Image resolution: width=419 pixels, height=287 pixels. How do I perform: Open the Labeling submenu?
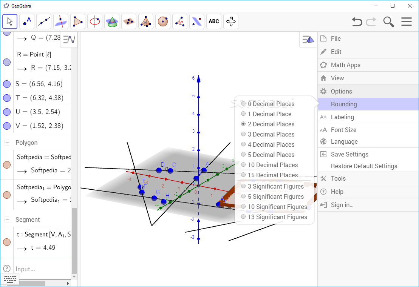368,117
